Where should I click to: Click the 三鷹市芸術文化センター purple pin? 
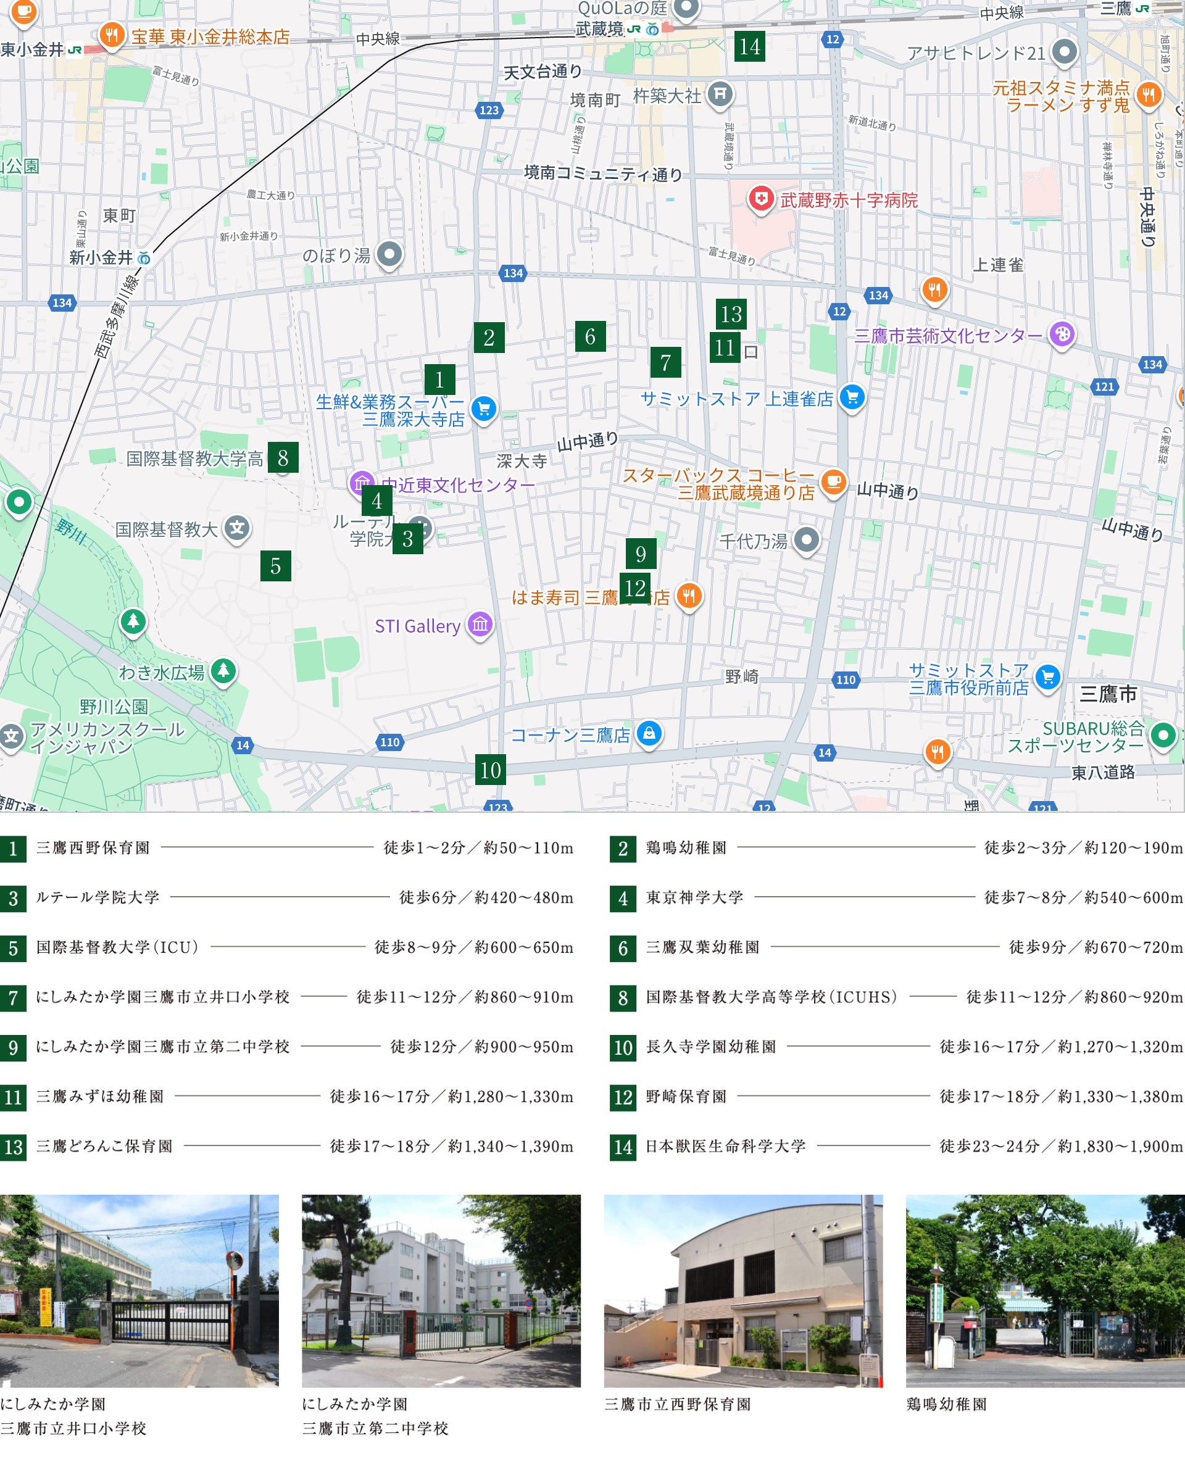click(x=1062, y=334)
